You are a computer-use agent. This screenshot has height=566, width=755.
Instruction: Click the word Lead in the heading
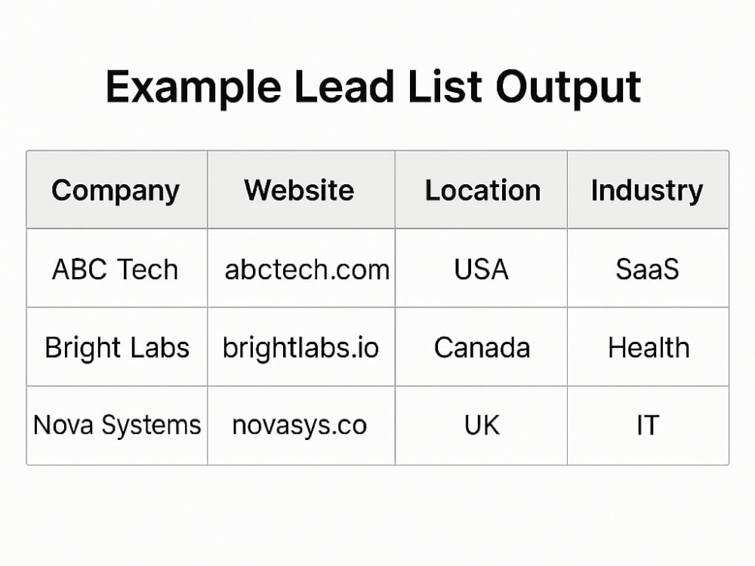[x=344, y=87]
